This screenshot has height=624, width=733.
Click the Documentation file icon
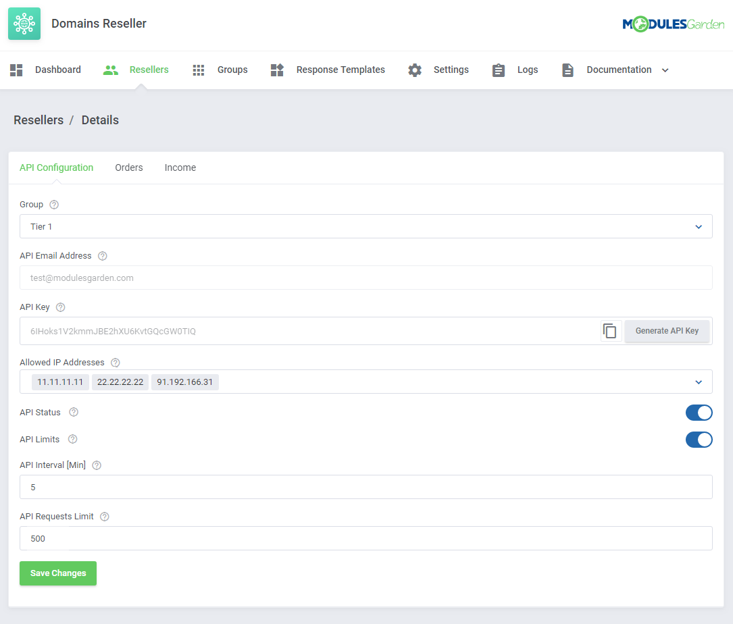click(x=567, y=70)
